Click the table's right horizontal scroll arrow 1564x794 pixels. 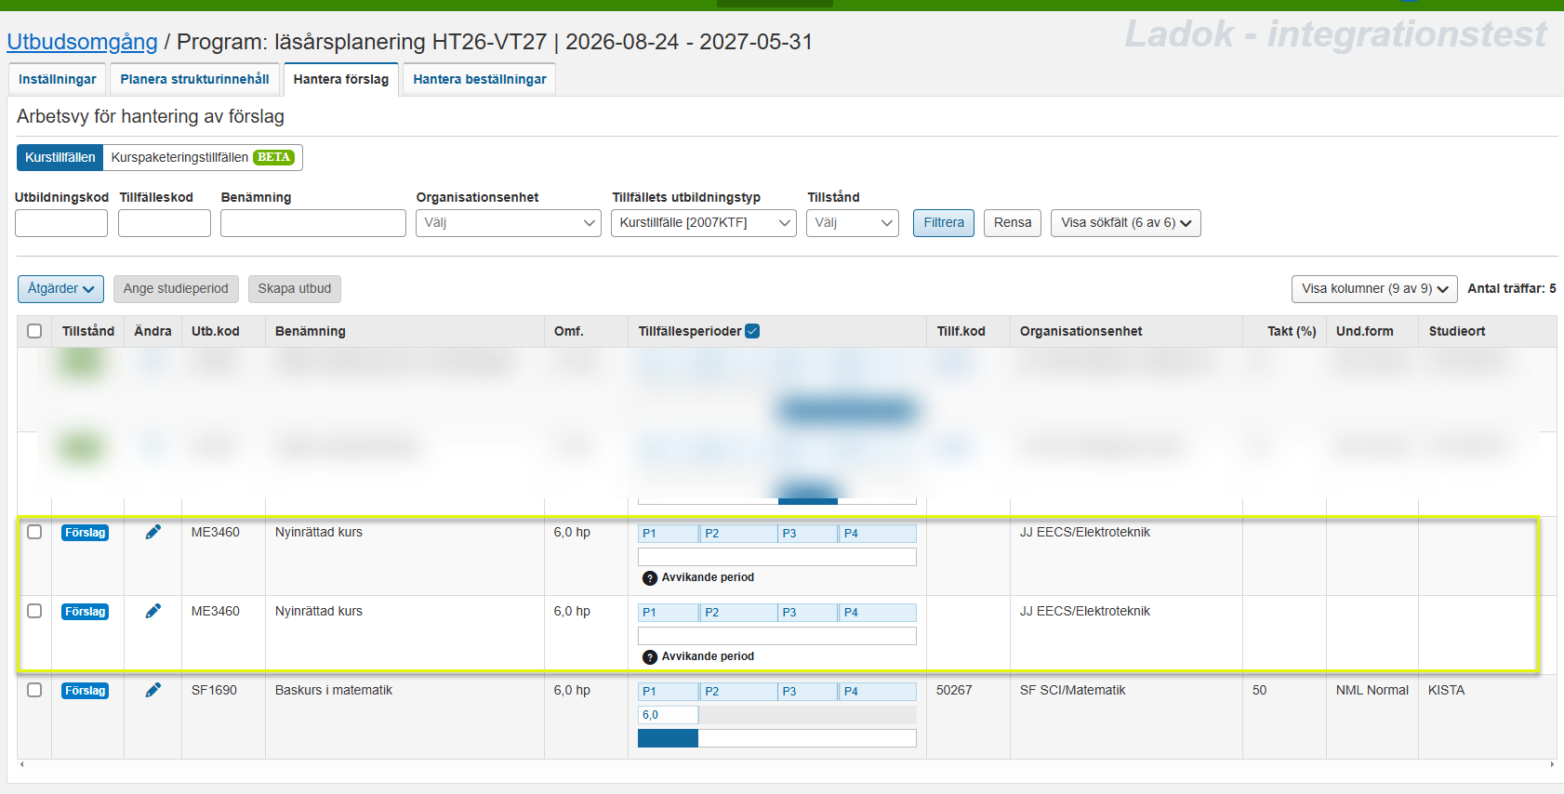coord(1551,764)
